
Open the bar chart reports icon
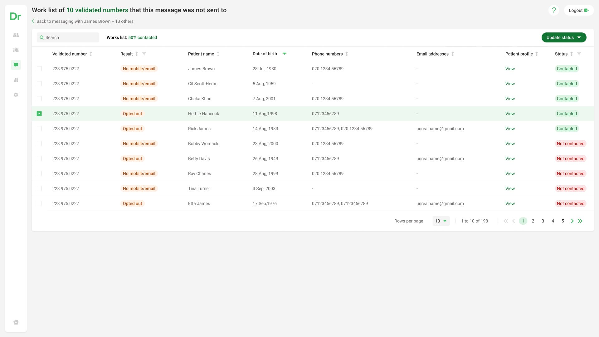pyautogui.click(x=16, y=80)
